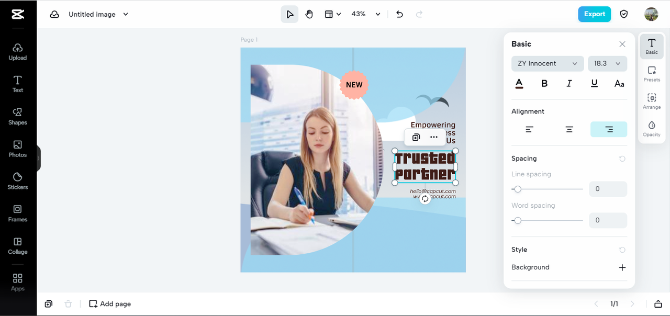Click the Untitled image title text
670x316 pixels.
[92, 14]
